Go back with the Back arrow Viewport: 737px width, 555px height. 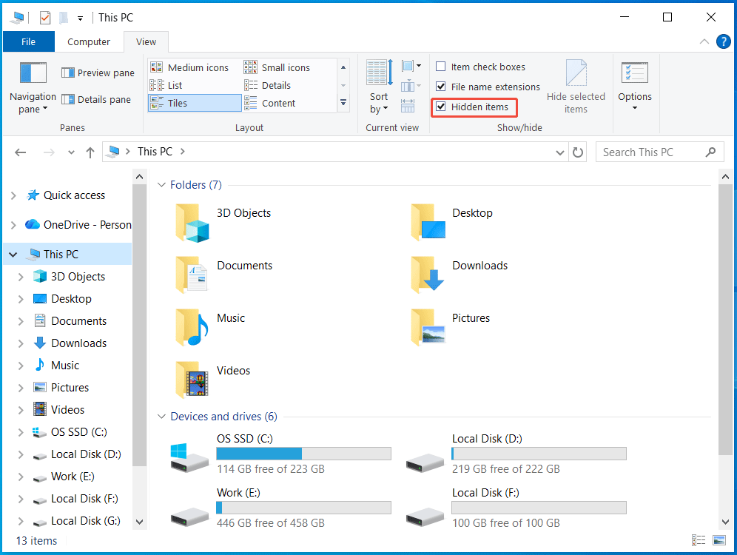(20, 152)
